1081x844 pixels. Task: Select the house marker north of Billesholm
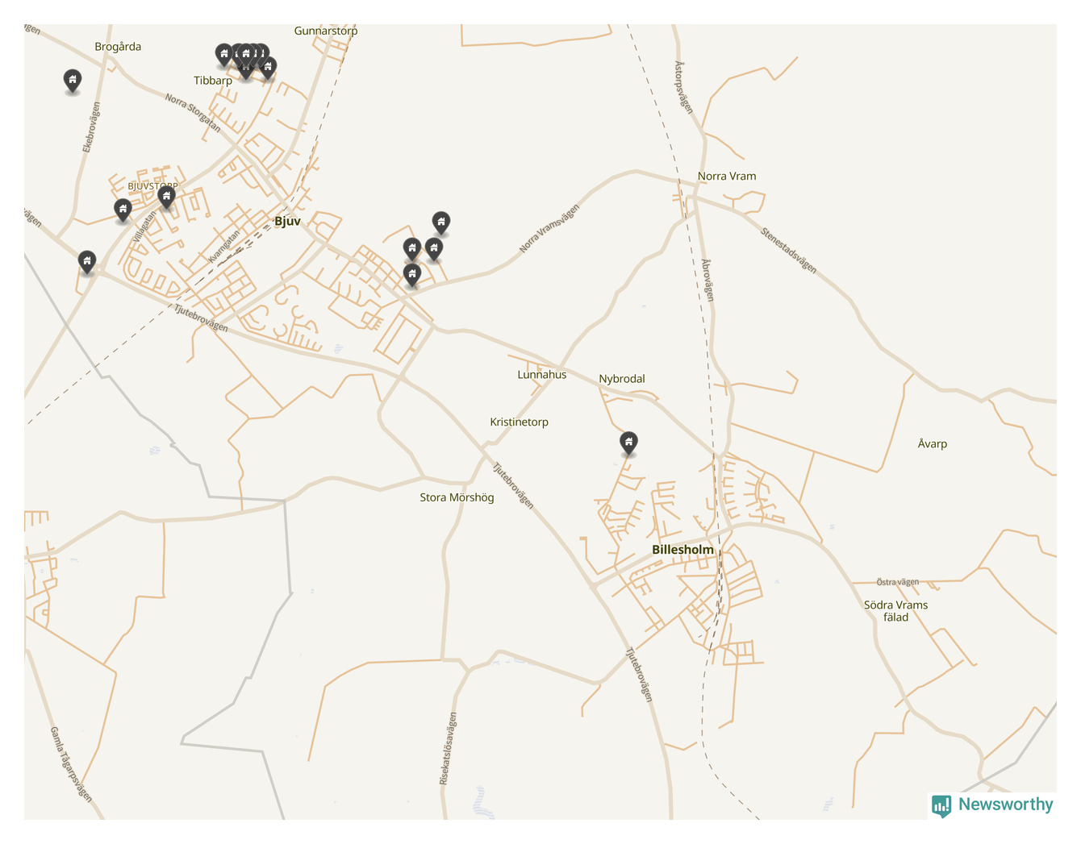[628, 443]
